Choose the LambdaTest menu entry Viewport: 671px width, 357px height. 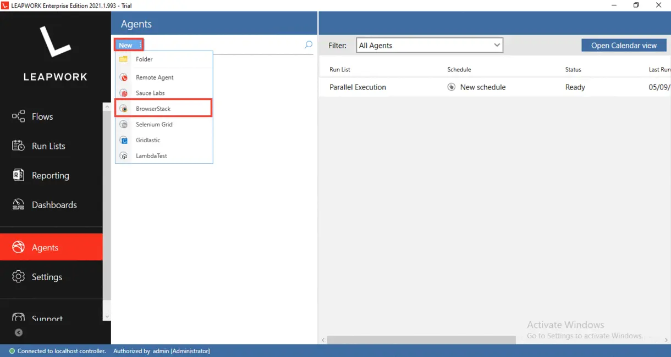(x=151, y=156)
